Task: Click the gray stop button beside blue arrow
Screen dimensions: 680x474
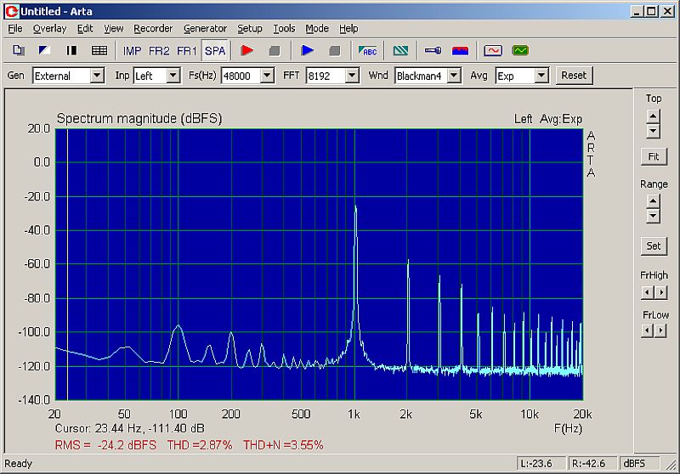Action: [x=334, y=51]
